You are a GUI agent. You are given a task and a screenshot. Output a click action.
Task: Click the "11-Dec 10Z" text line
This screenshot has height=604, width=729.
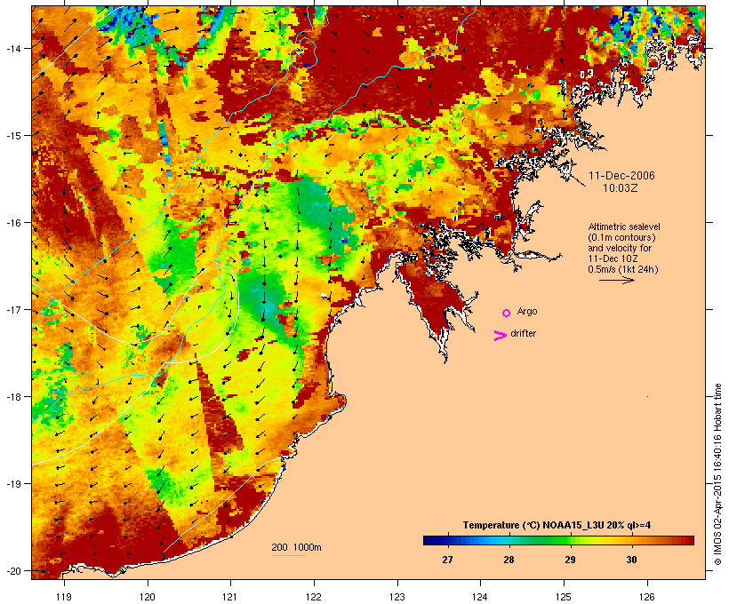click(613, 258)
